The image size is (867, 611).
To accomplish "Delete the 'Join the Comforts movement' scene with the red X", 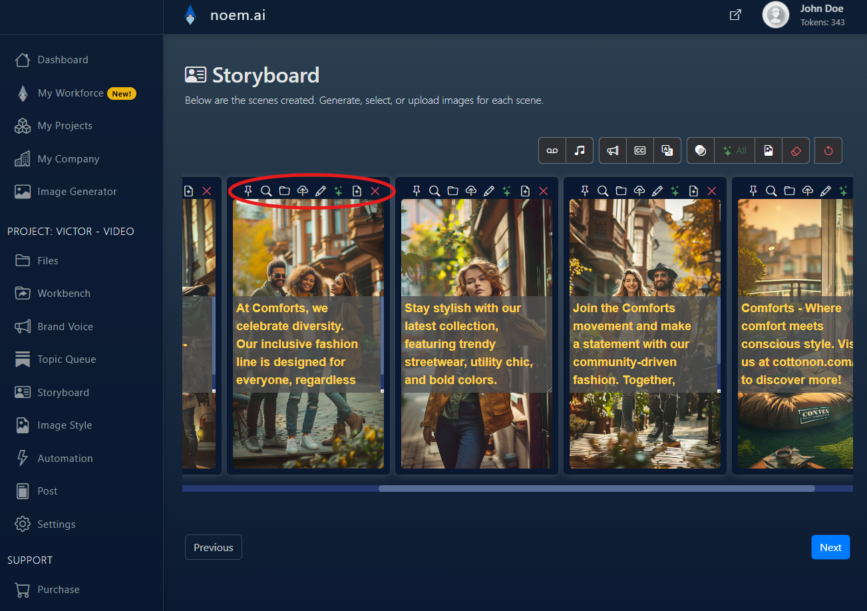I will 711,191.
